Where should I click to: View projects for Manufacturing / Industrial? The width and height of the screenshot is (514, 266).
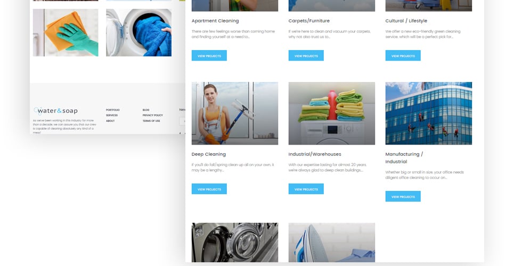tap(403, 196)
